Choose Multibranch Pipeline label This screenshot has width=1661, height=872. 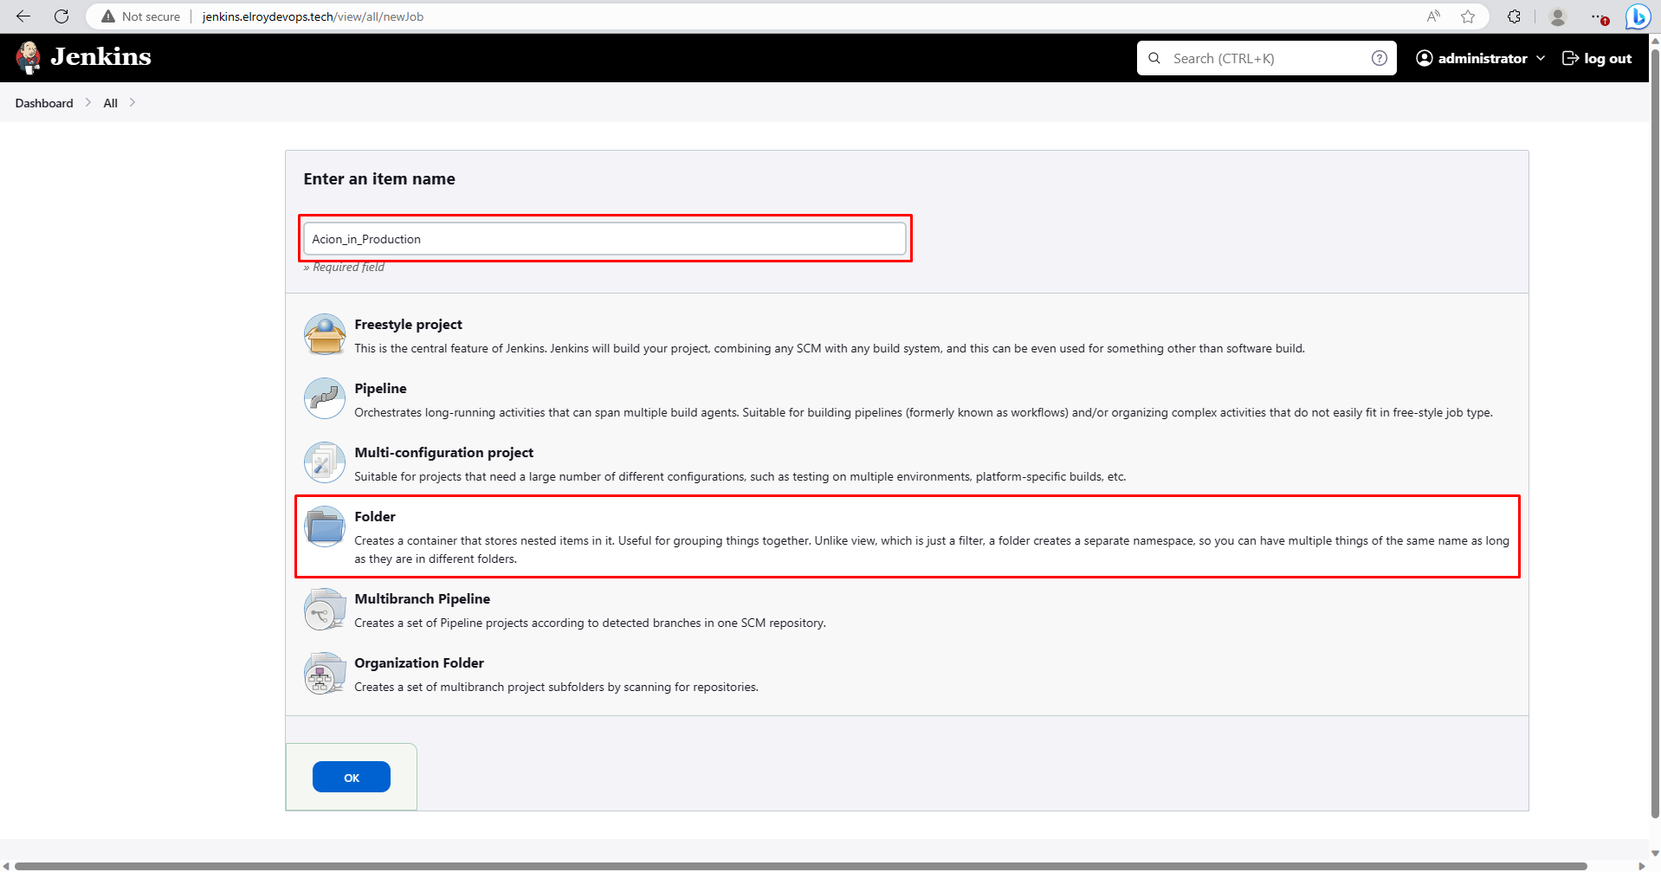point(422,599)
